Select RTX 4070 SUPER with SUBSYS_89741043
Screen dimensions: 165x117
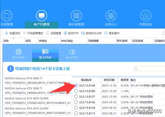pos(37,100)
